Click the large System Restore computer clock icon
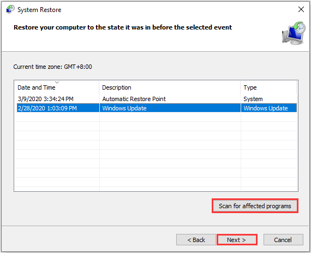The width and height of the screenshot is (311, 253). pyautogui.click(x=294, y=33)
